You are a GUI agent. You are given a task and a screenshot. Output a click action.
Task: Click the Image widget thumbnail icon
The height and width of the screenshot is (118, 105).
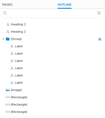pyautogui.click(x=8, y=90)
